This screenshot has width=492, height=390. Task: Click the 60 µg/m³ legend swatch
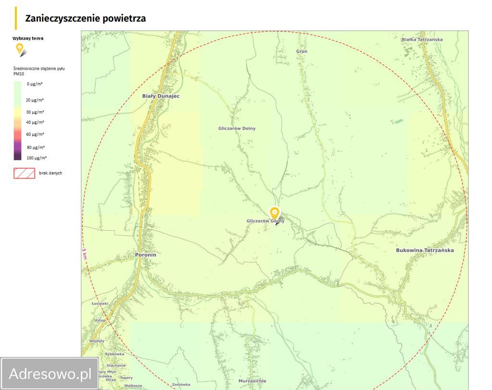(x=18, y=133)
